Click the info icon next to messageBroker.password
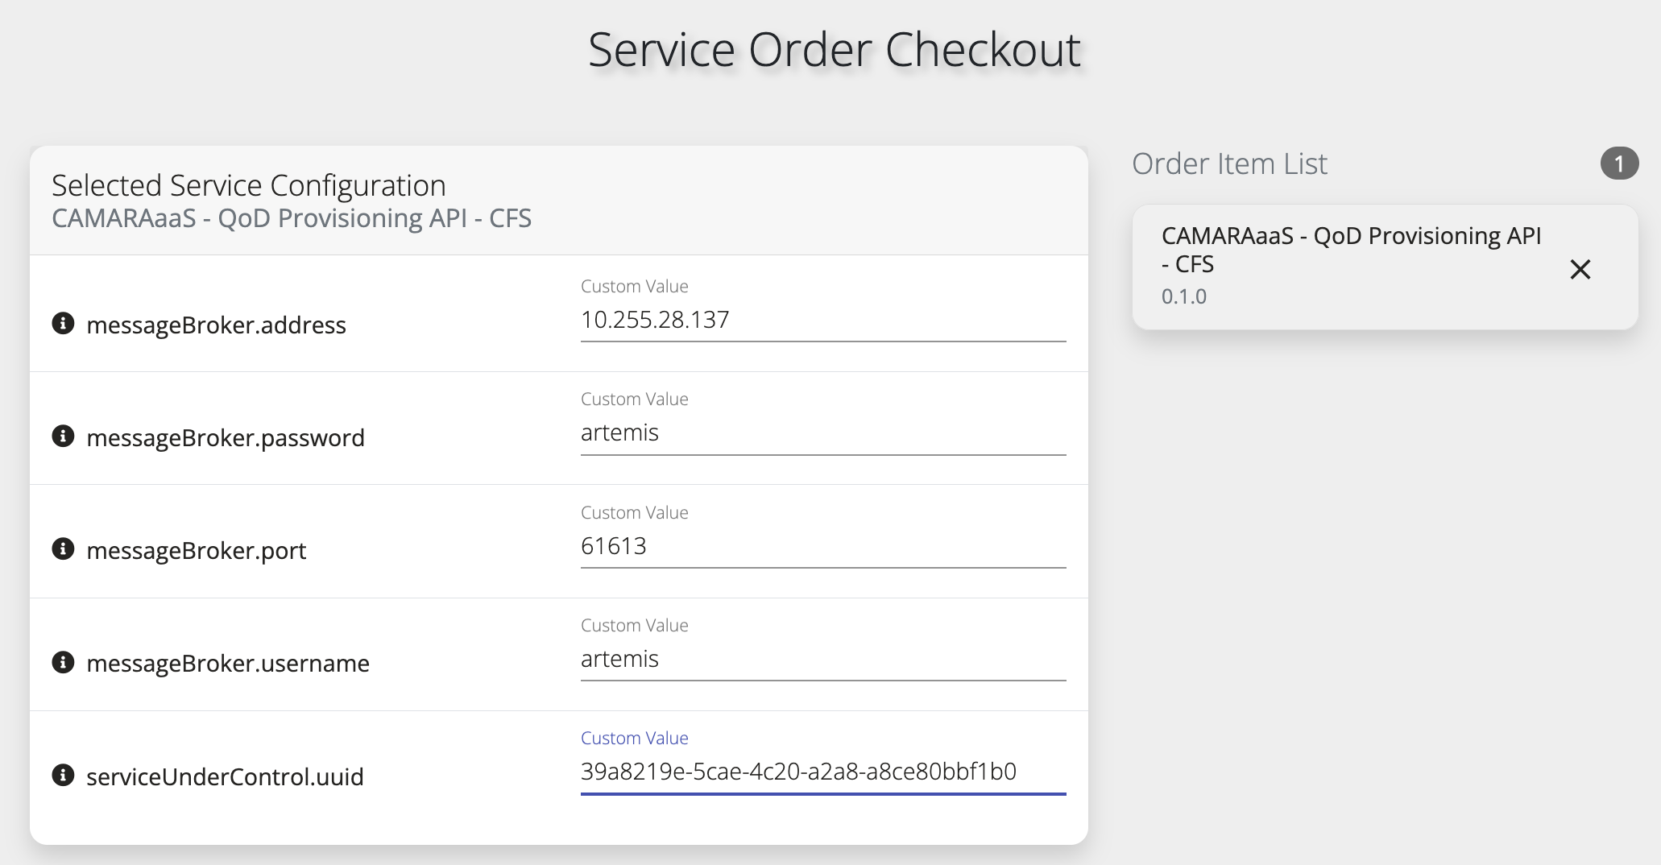The image size is (1661, 865). 63,437
